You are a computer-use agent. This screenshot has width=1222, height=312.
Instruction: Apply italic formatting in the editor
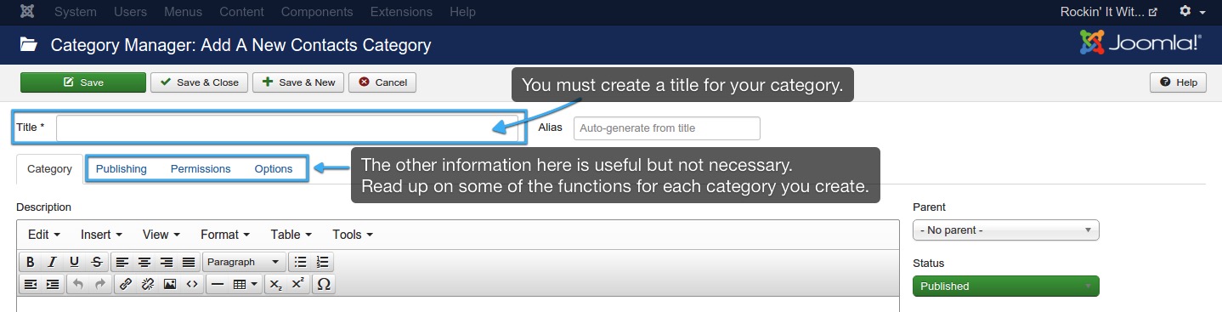point(52,262)
